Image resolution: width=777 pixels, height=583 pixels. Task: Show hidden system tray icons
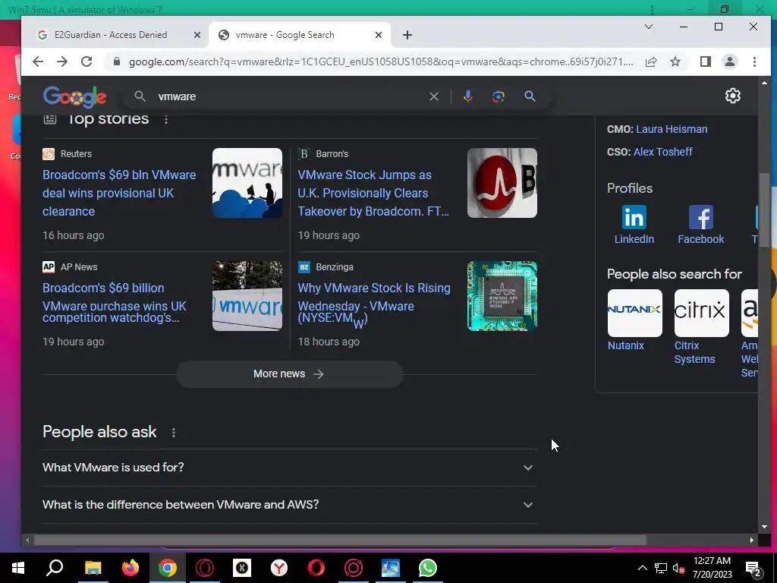click(642, 568)
